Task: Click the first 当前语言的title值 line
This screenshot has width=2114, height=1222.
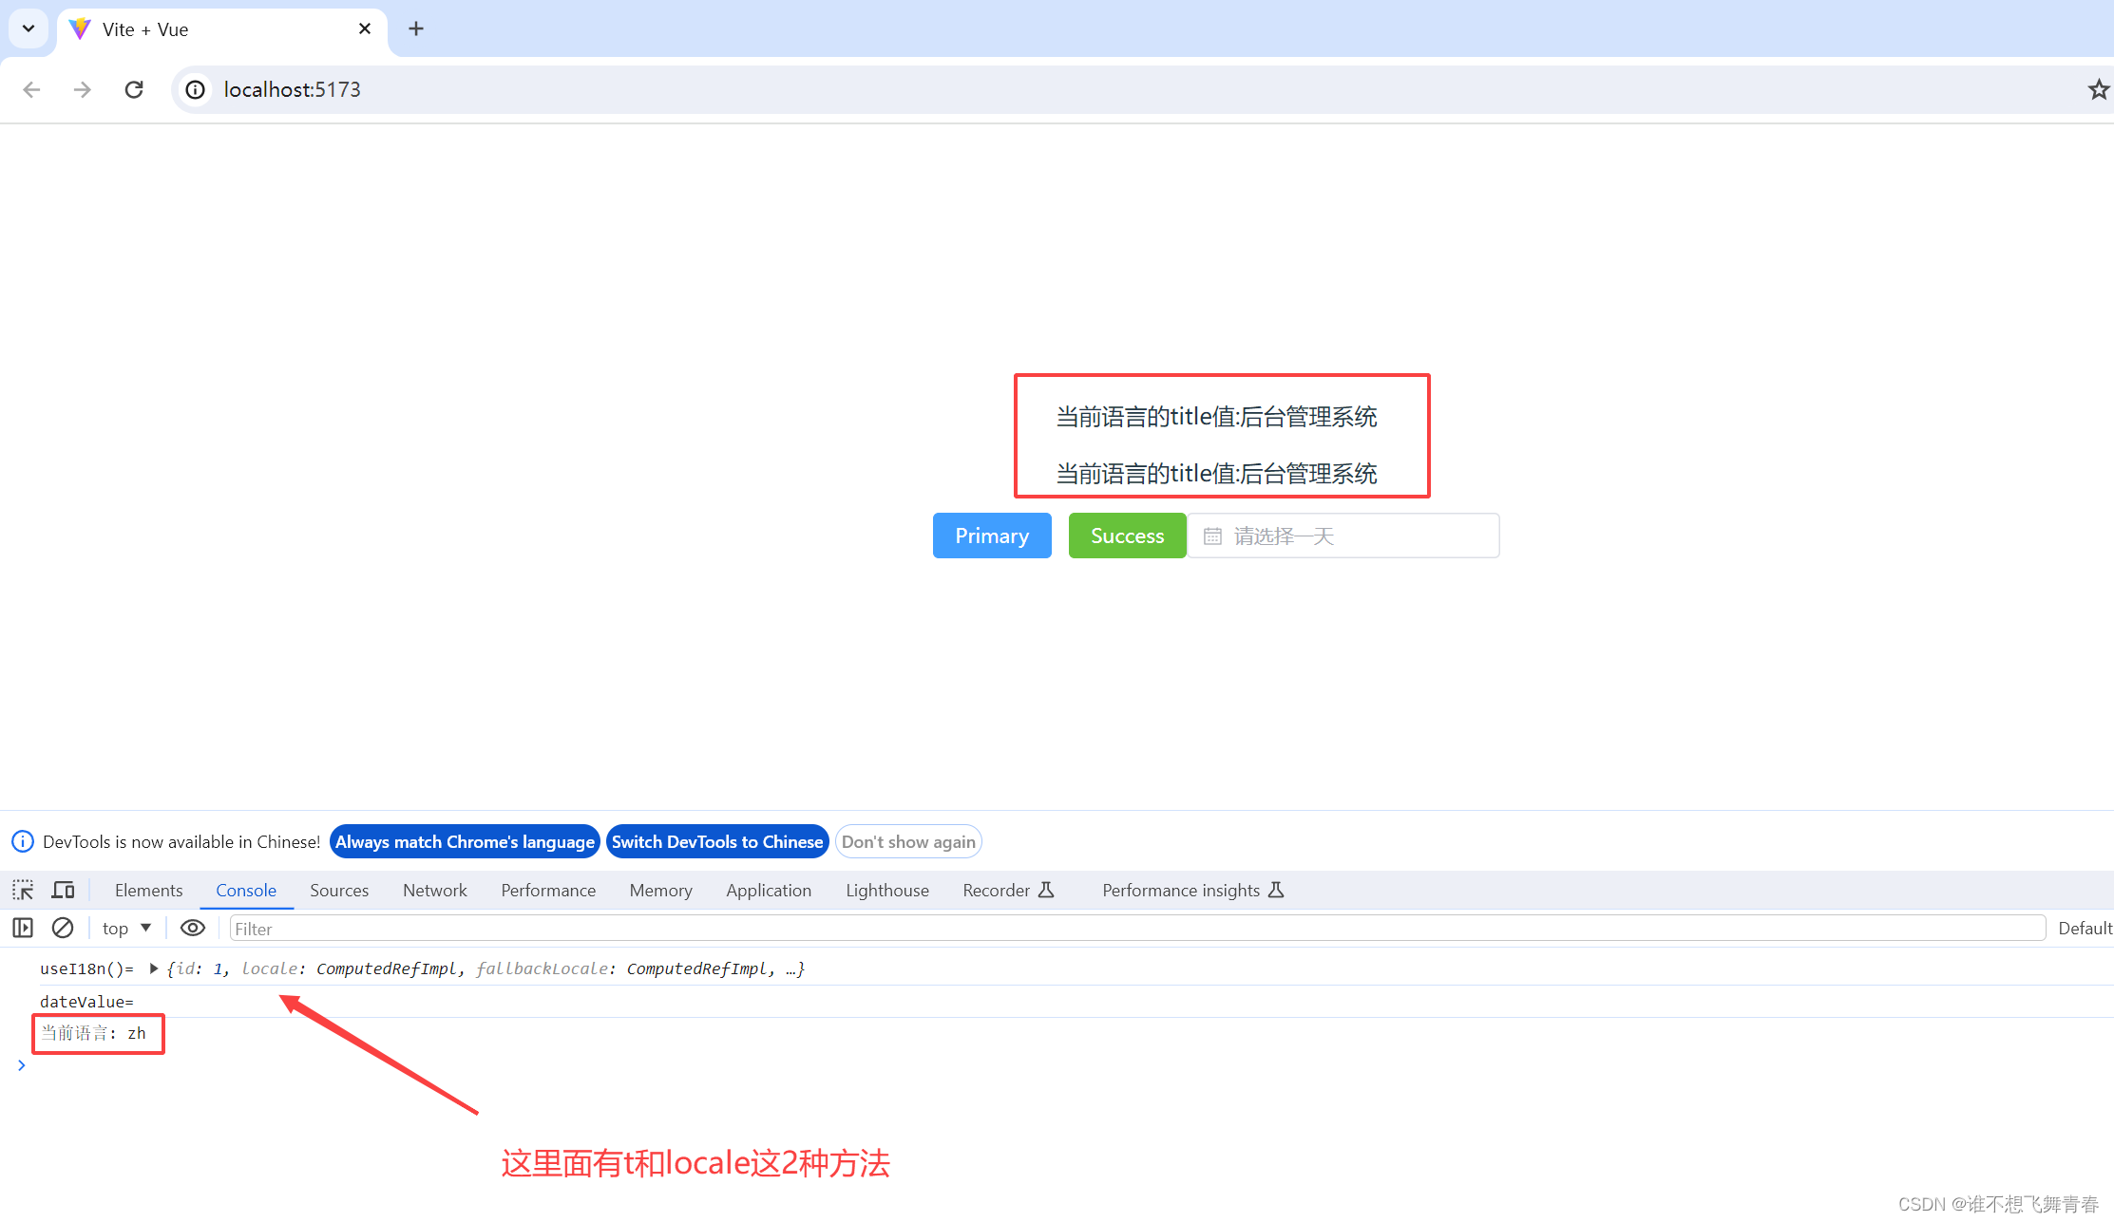Action: pyautogui.click(x=1216, y=417)
